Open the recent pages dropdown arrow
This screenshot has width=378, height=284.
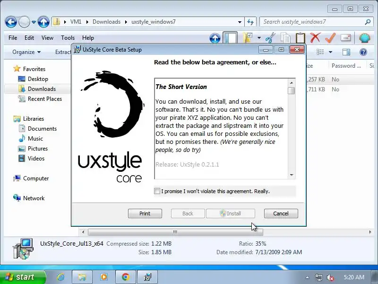(34, 22)
